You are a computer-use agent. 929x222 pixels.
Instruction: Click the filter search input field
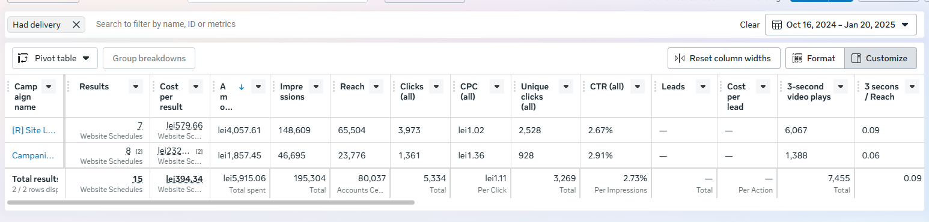coord(415,25)
